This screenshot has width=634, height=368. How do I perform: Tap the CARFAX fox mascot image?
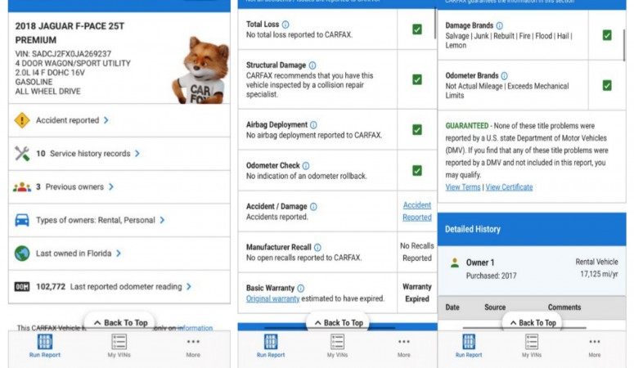point(201,71)
